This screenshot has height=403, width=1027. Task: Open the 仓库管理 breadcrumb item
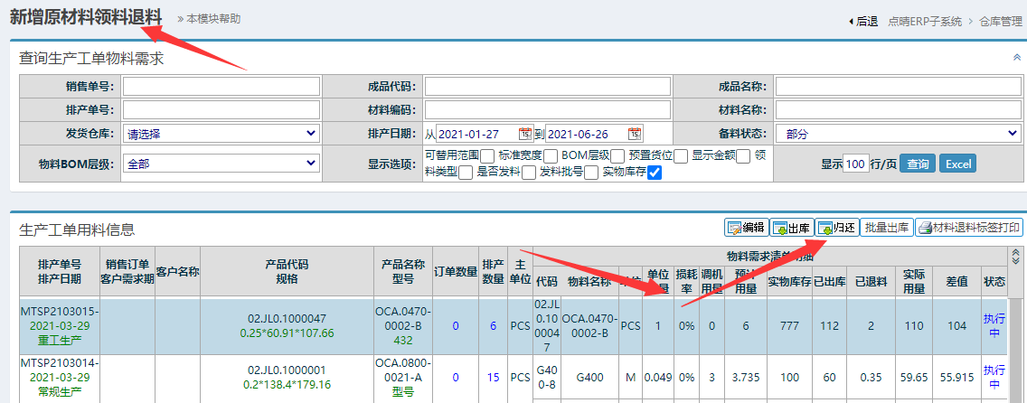1003,21
